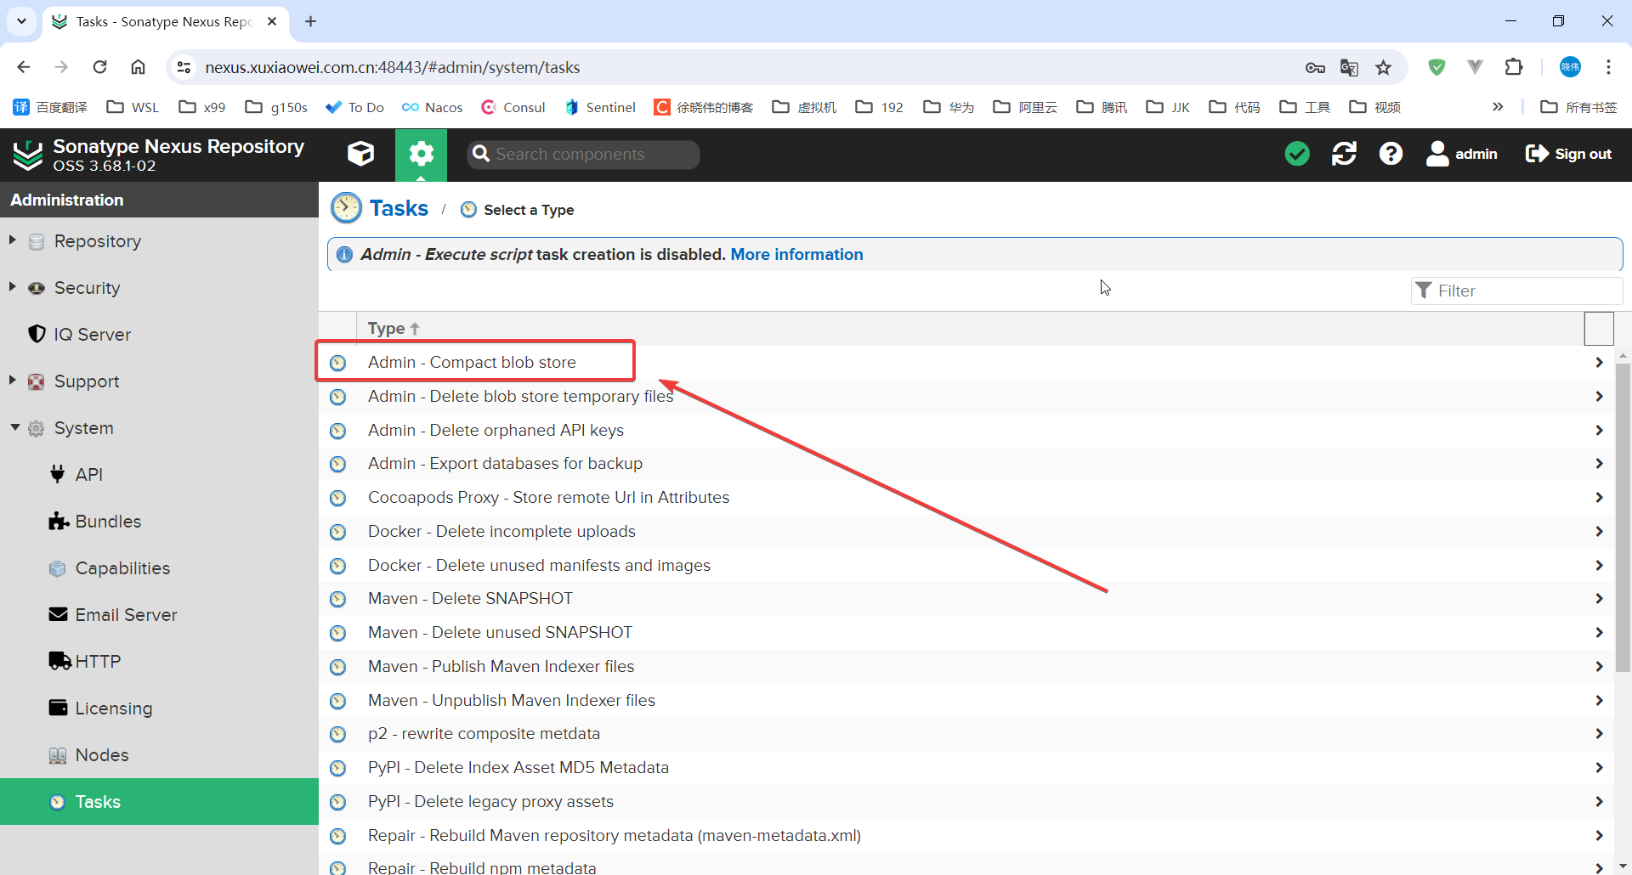
Task: Expand the Repository tree node
Action: click(13, 240)
